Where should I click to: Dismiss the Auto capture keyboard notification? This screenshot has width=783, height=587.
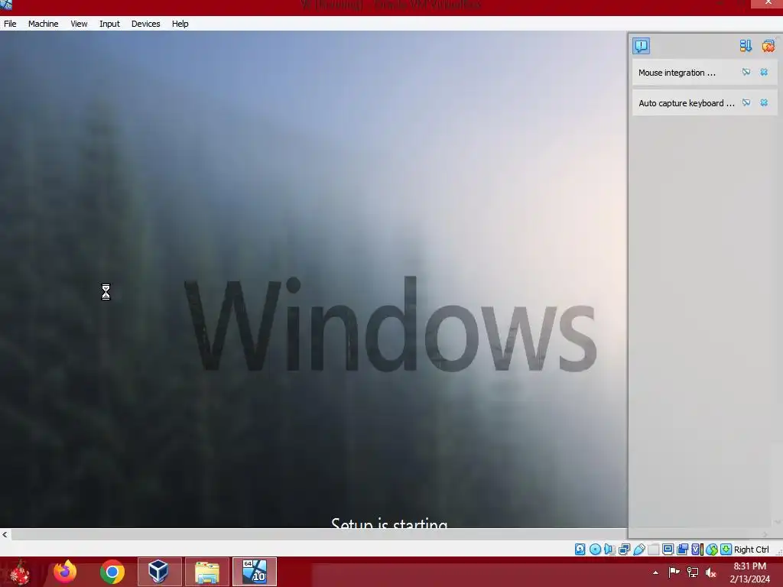(764, 103)
